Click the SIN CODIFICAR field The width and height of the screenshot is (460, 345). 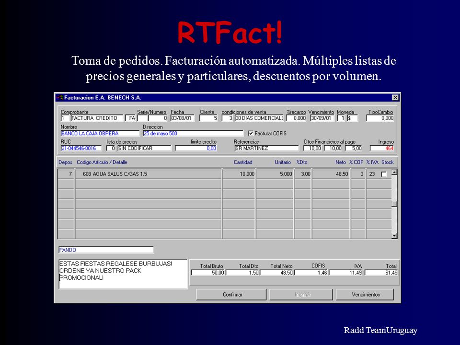pos(144,148)
